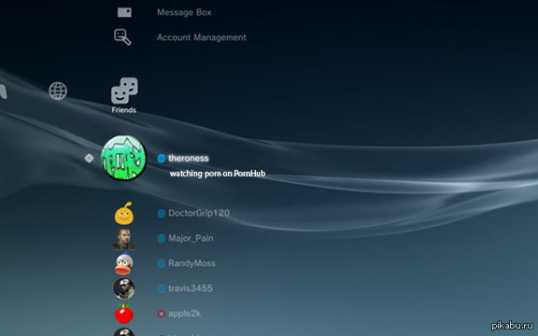Open the Message Box envelope icon

click(x=124, y=13)
